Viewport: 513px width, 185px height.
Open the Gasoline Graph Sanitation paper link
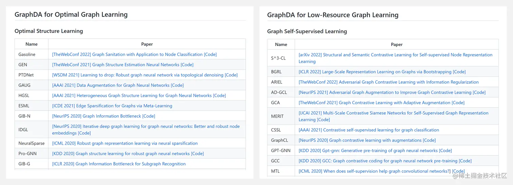[127, 54]
